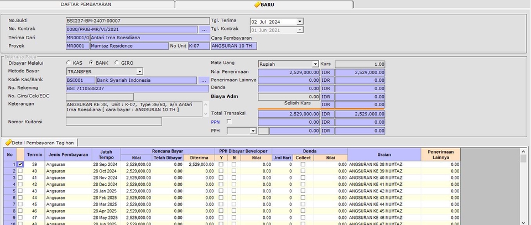
Task: Click the Keterangan description text box
Action: (134, 108)
